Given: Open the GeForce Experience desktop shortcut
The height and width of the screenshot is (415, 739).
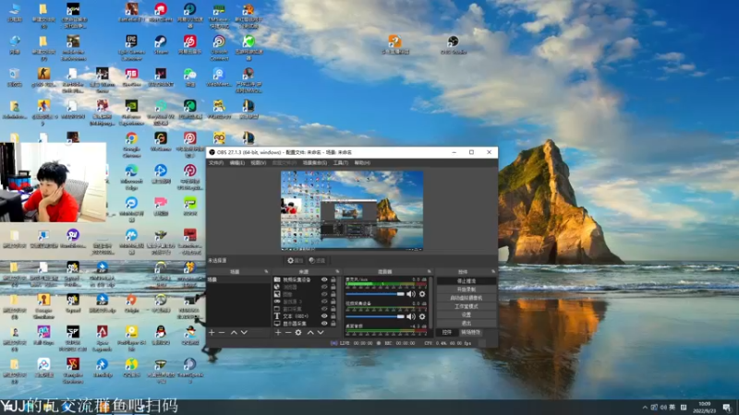Looking at the screenshot, I should [x=131, y=112].
